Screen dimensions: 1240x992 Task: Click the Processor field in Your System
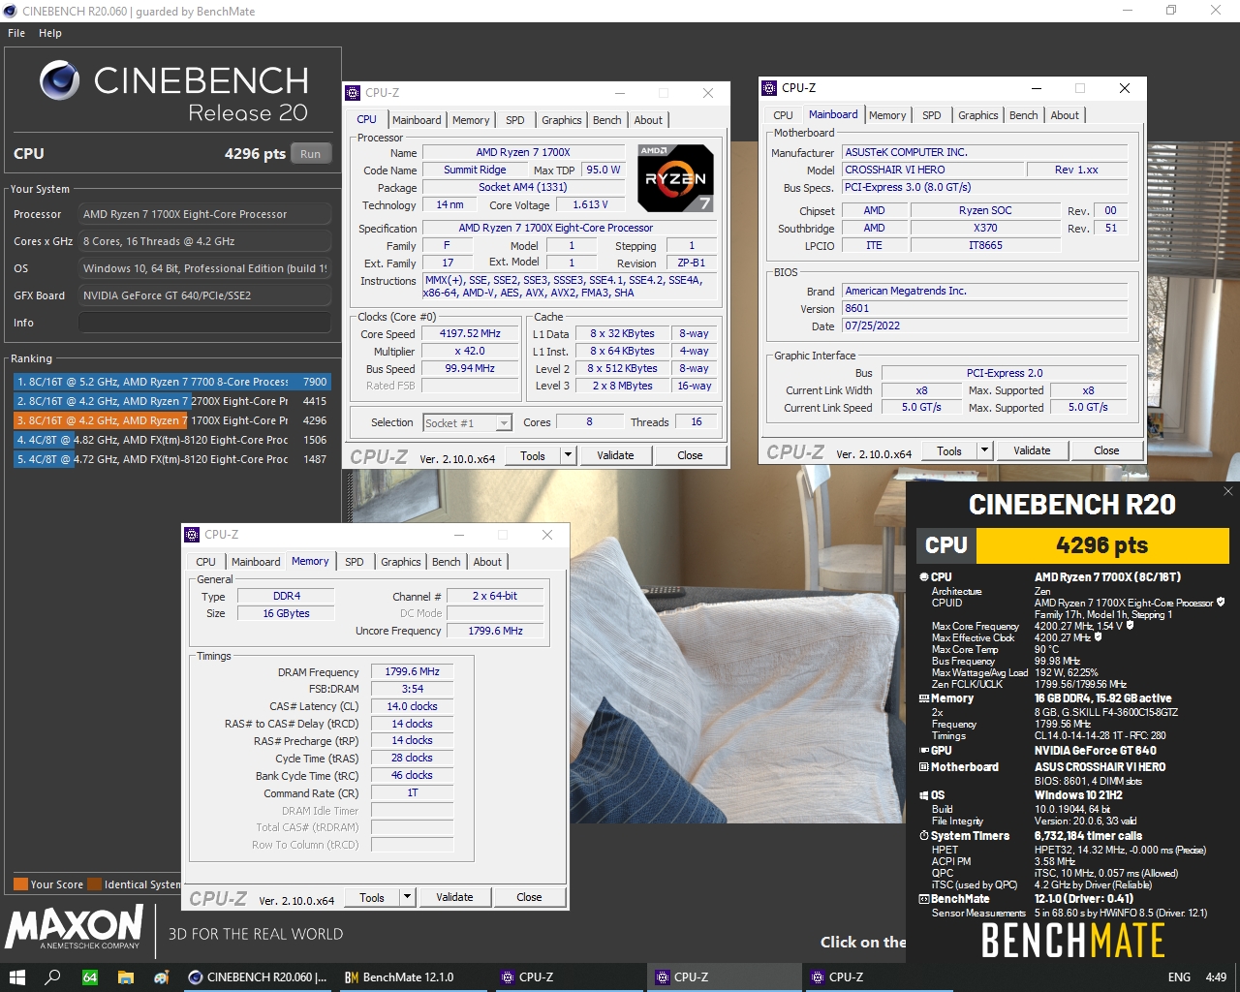[204, 214]
